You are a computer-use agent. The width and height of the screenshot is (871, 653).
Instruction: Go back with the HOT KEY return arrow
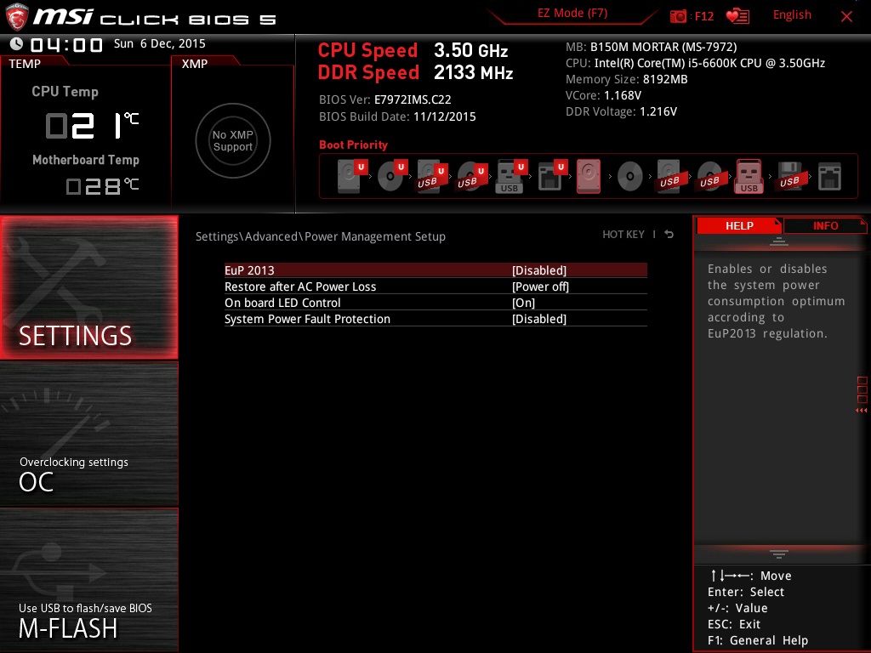pyautogui.click(x=669, y=235)
